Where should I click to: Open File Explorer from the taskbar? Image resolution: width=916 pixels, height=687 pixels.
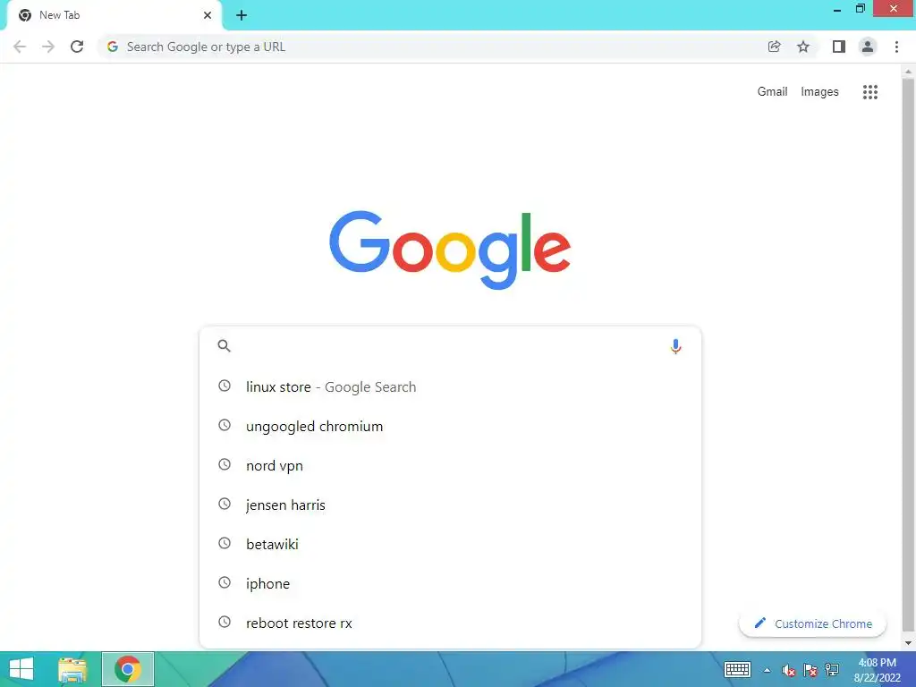[x=72, y=669]
